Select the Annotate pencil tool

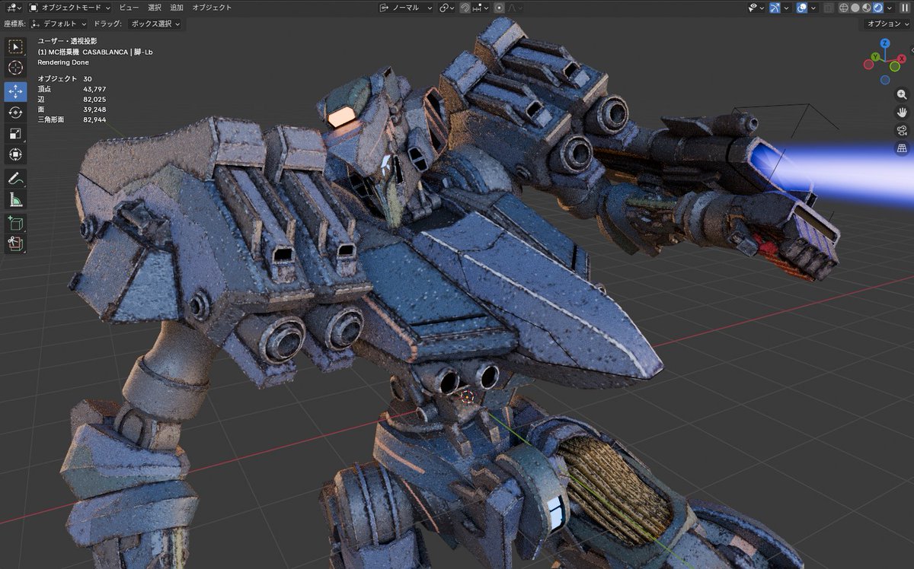[x=15, y=179]
